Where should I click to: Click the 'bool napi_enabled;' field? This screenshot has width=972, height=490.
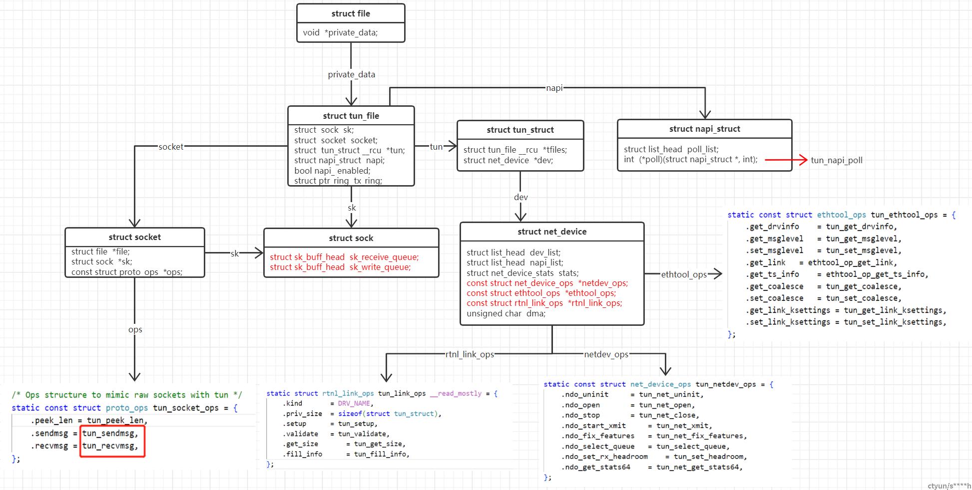pyautogui.click(x=332, y=171)
